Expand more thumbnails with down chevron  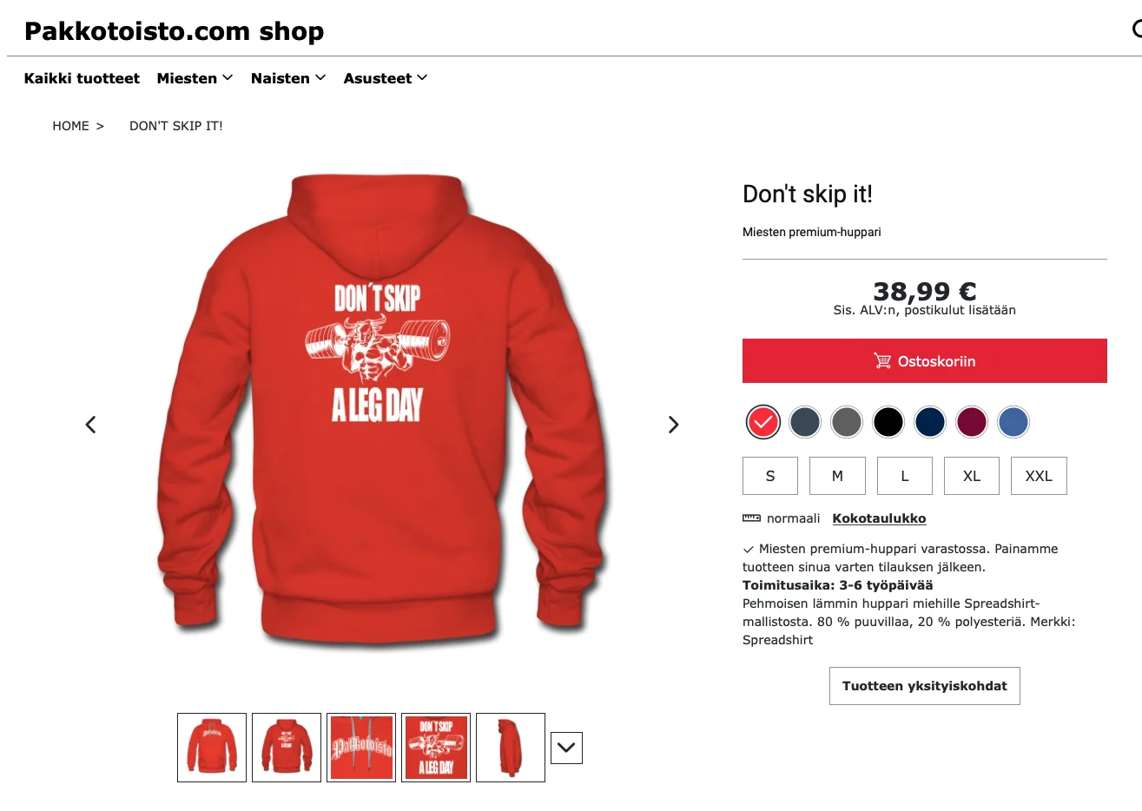(x=566, y=748)
